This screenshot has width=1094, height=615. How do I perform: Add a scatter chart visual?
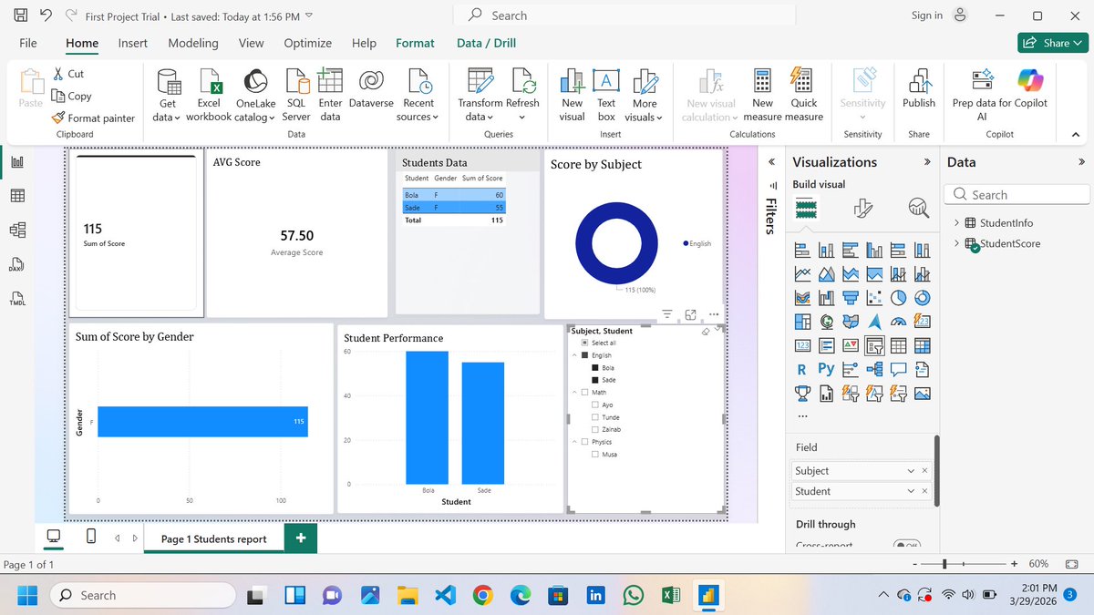874,297
